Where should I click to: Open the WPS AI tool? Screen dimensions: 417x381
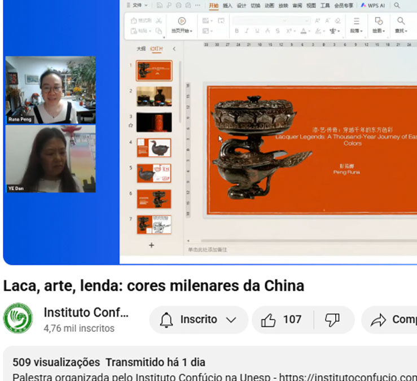pyautogui.click(x=372, y=6)
